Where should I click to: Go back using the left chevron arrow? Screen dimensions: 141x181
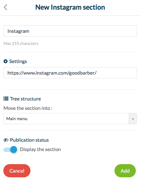pyautogui.click(x=5, y=7)
